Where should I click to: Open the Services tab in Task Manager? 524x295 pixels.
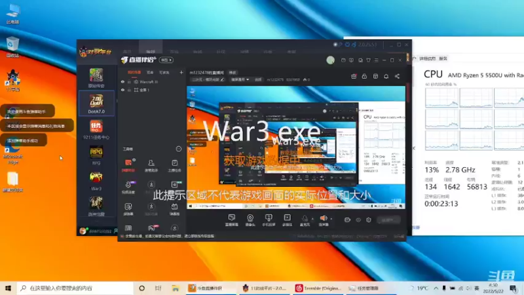(x=443, y=58)
